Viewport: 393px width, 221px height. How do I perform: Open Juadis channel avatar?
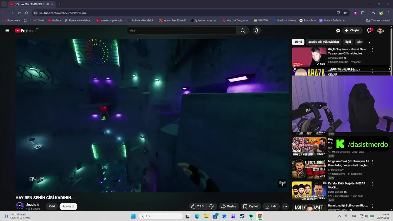[x=20, y=206]
